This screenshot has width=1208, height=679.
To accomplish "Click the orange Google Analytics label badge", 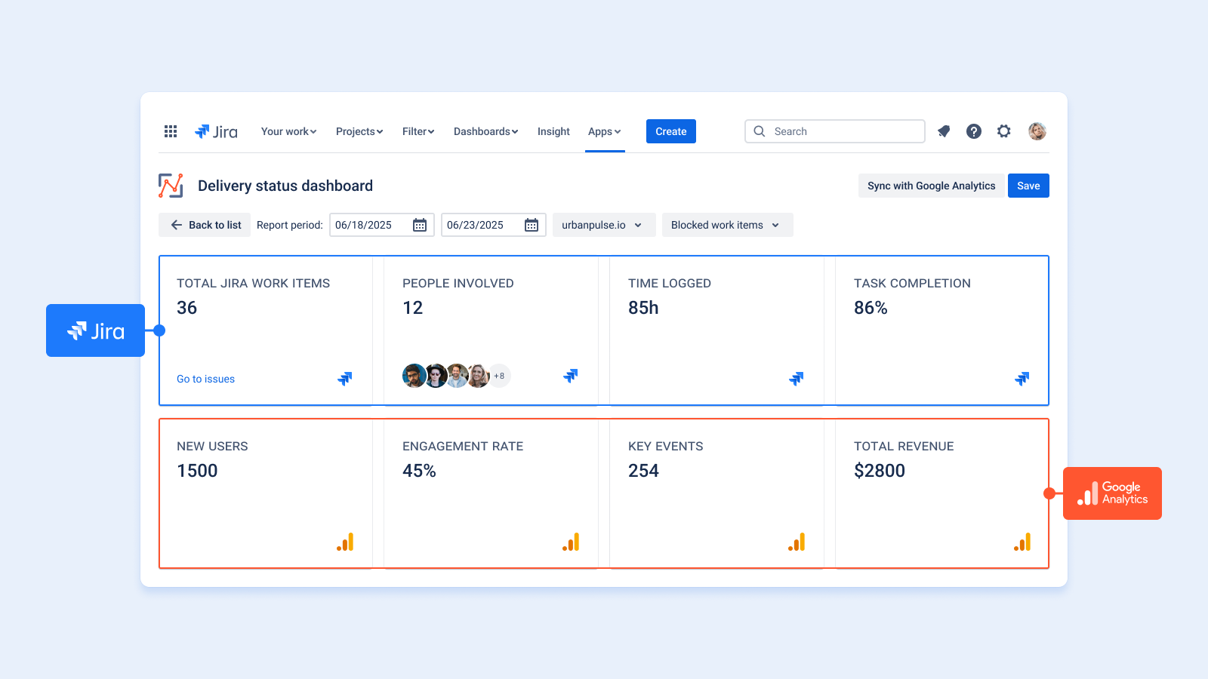I will (x=1112, y=493).
